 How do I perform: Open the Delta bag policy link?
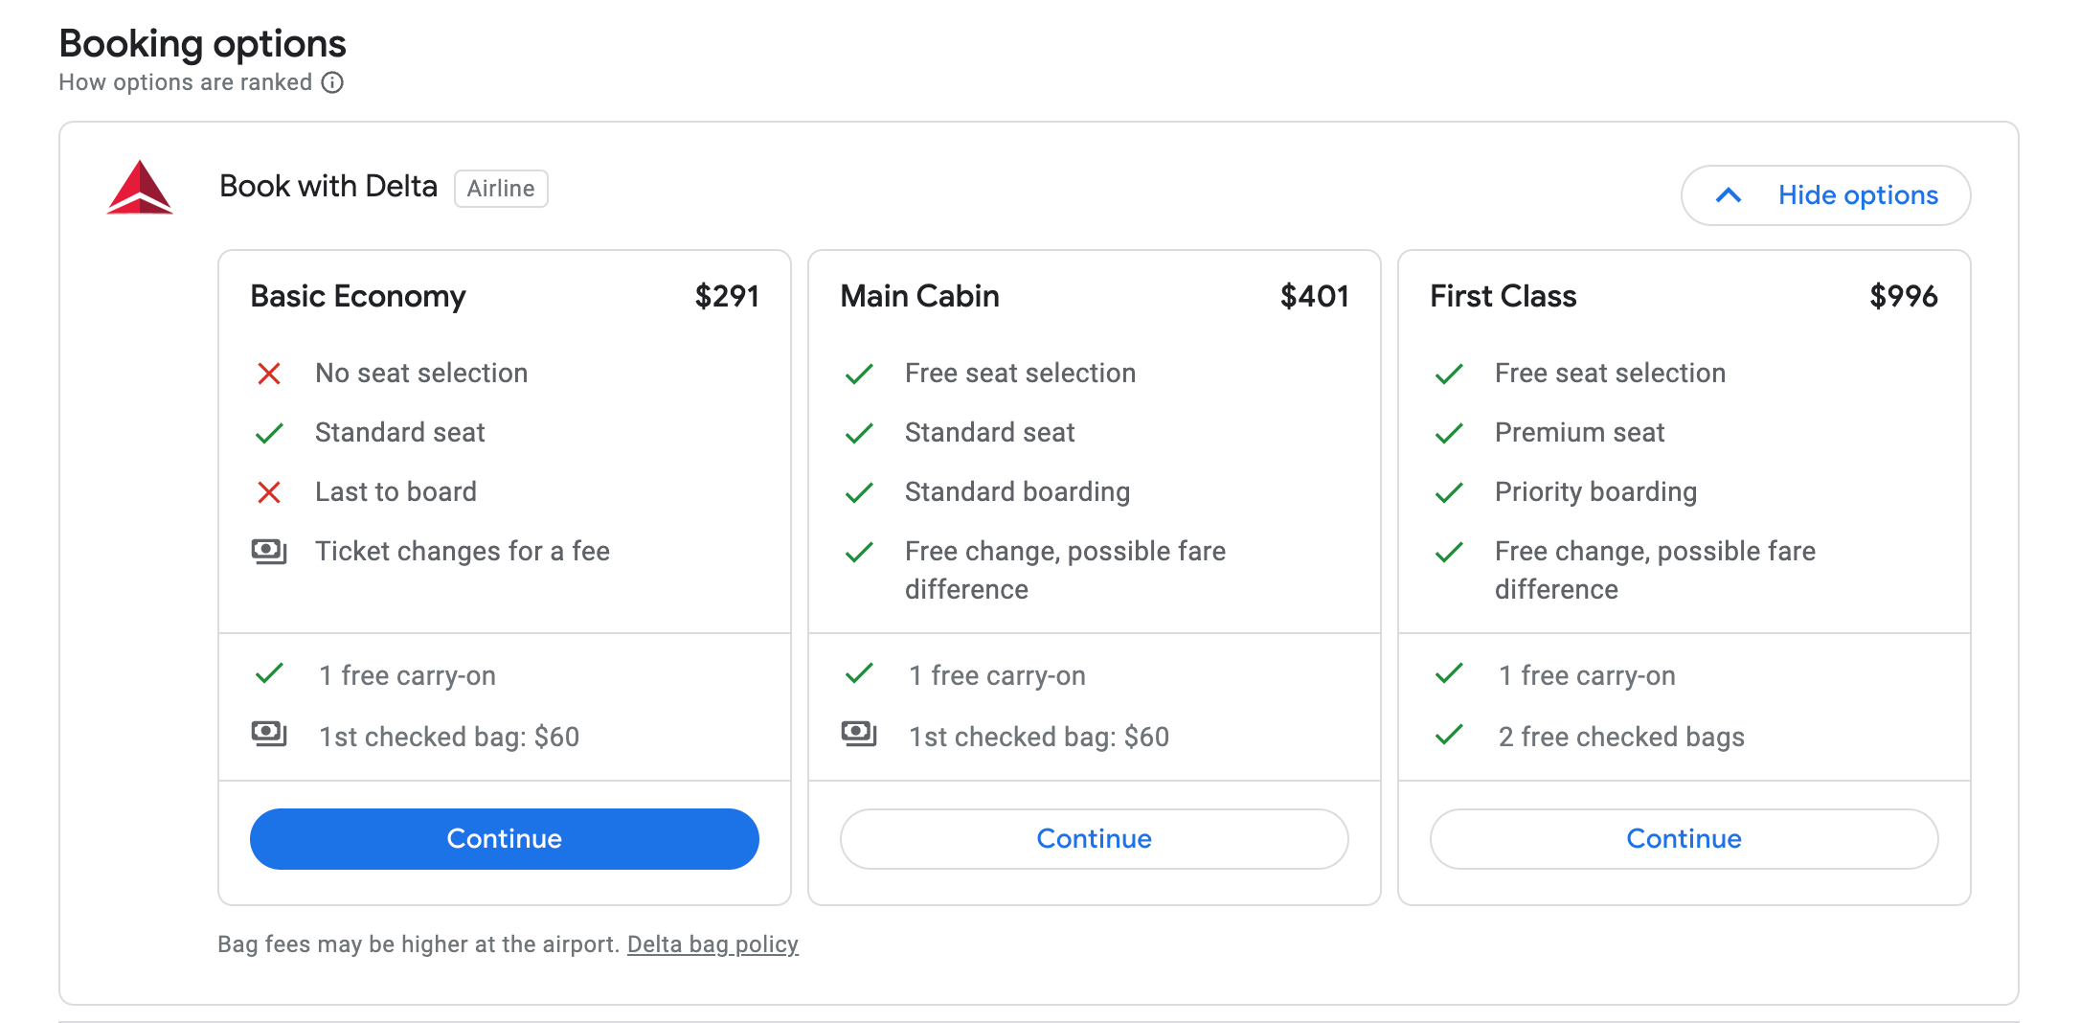point(712,944)
